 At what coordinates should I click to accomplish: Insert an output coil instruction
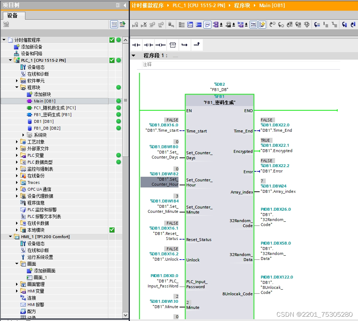tap(161, 45)
